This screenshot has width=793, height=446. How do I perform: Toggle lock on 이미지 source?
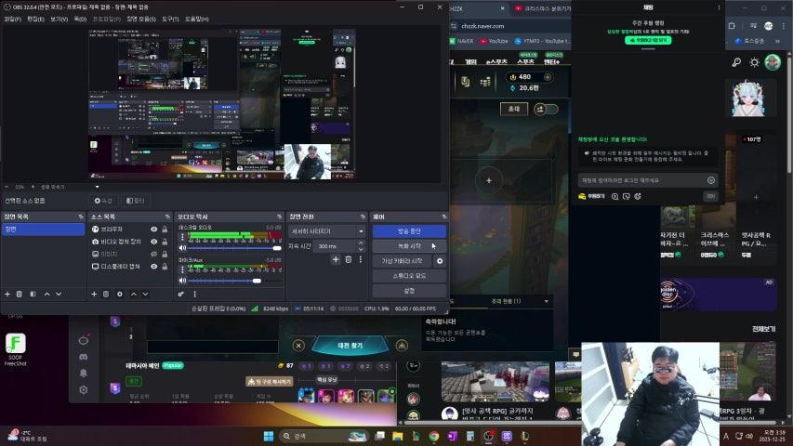click(165, 254)
